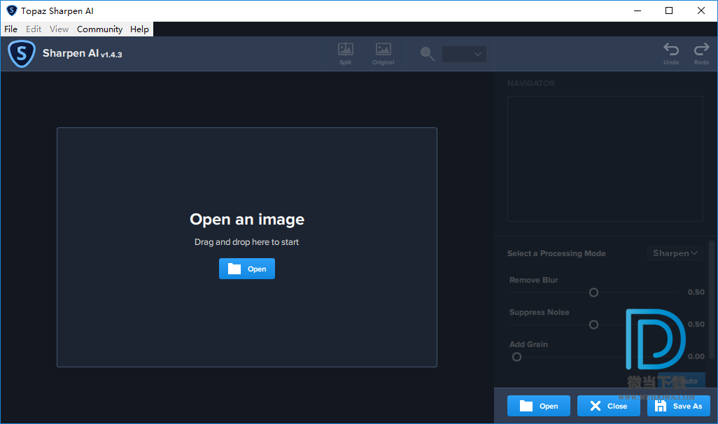Click the Remove Blur slider handle
718x424 pixels.
593,292
